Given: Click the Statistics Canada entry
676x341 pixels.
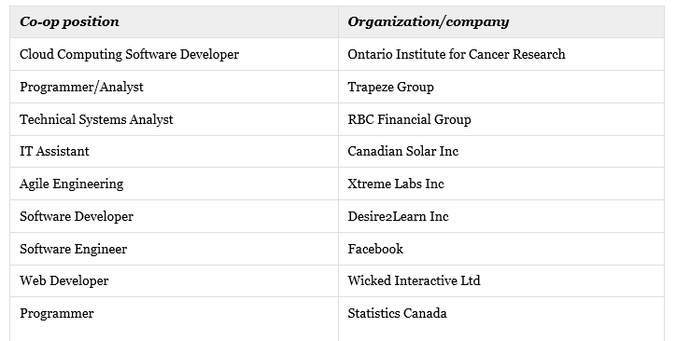Looking at the screenshot, I should point(397,313).
